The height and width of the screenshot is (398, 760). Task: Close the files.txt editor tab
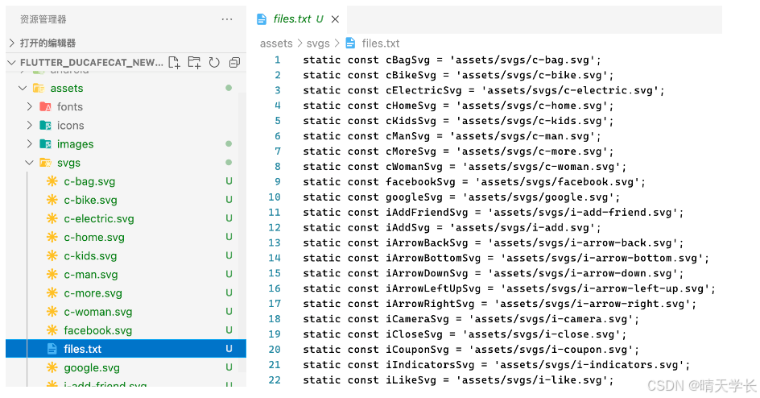pos(335,19)
